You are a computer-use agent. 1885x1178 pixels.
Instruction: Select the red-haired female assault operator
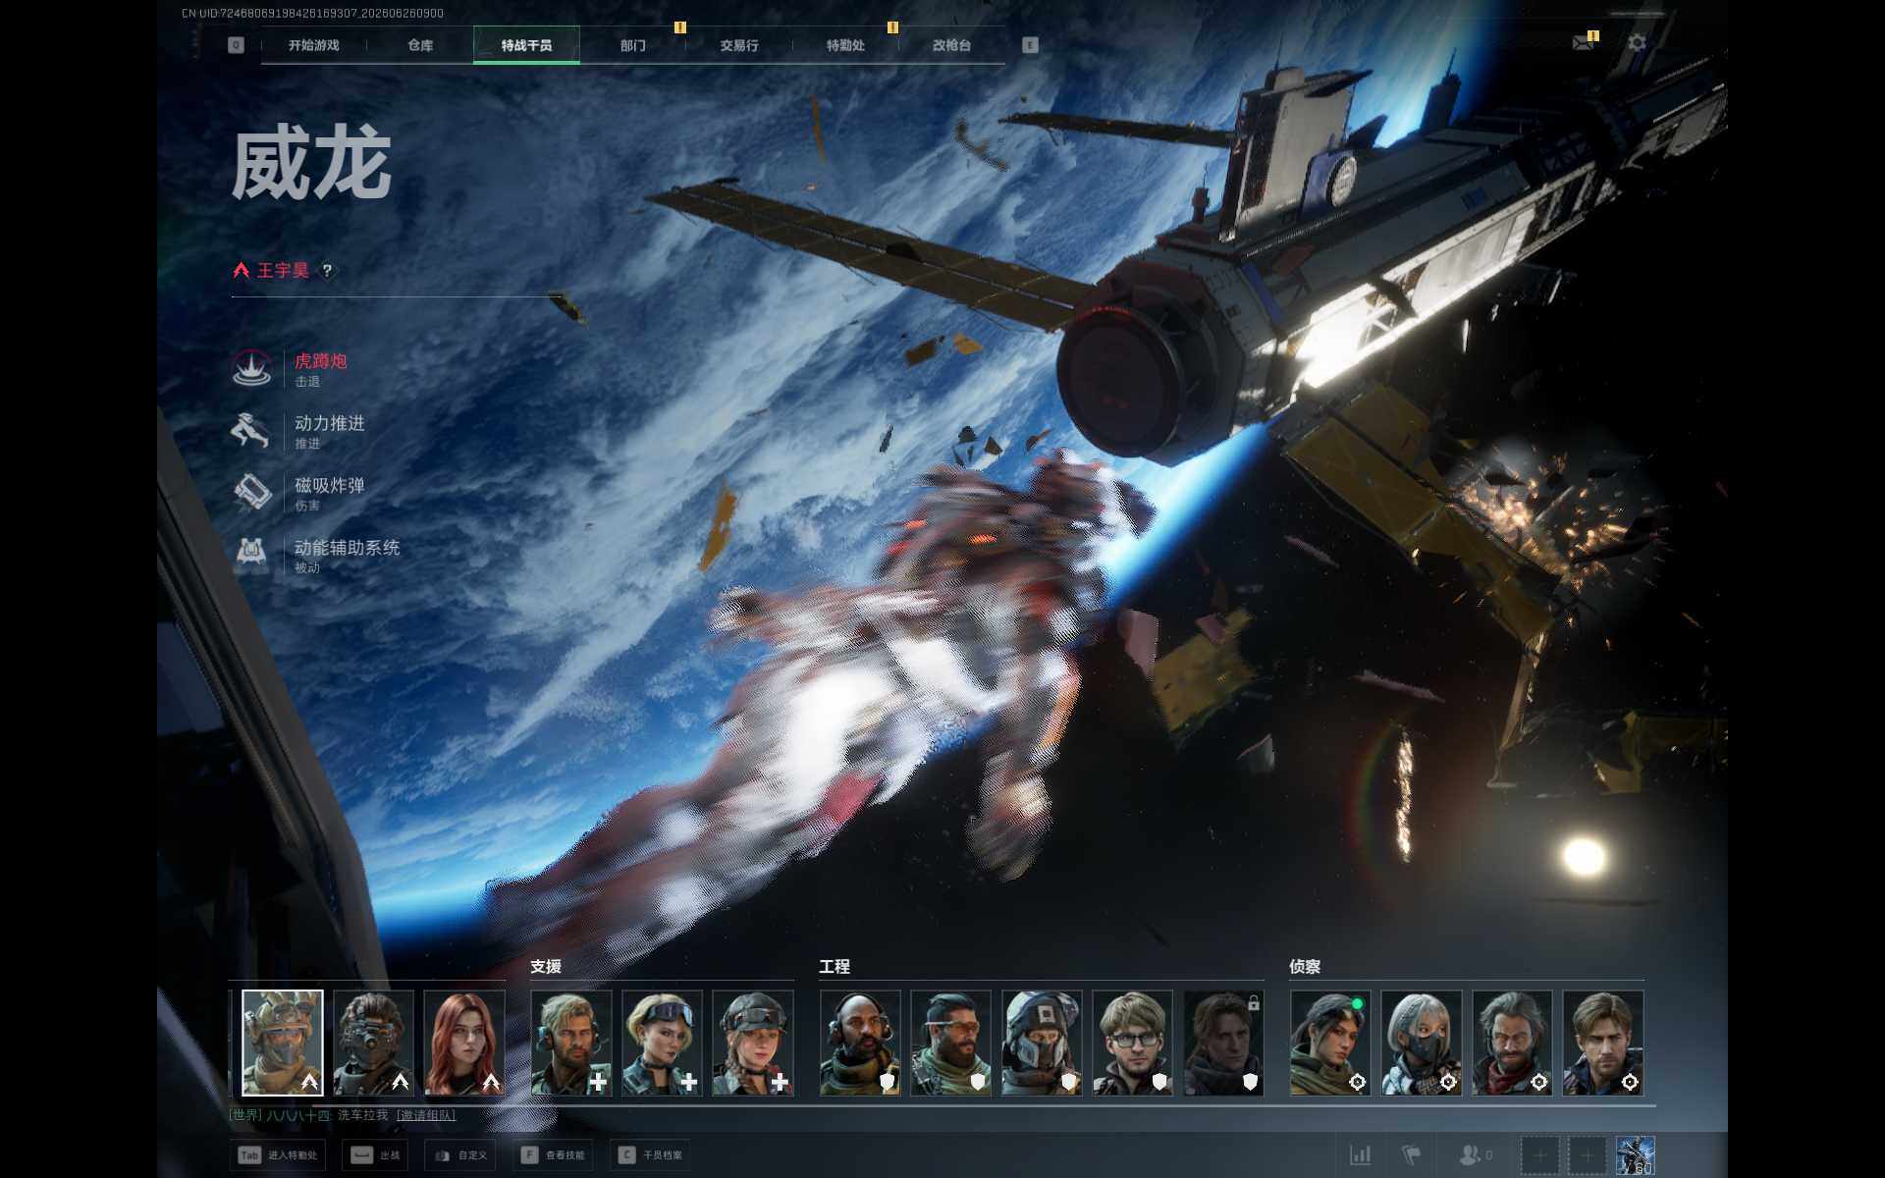coord(464,1043)
